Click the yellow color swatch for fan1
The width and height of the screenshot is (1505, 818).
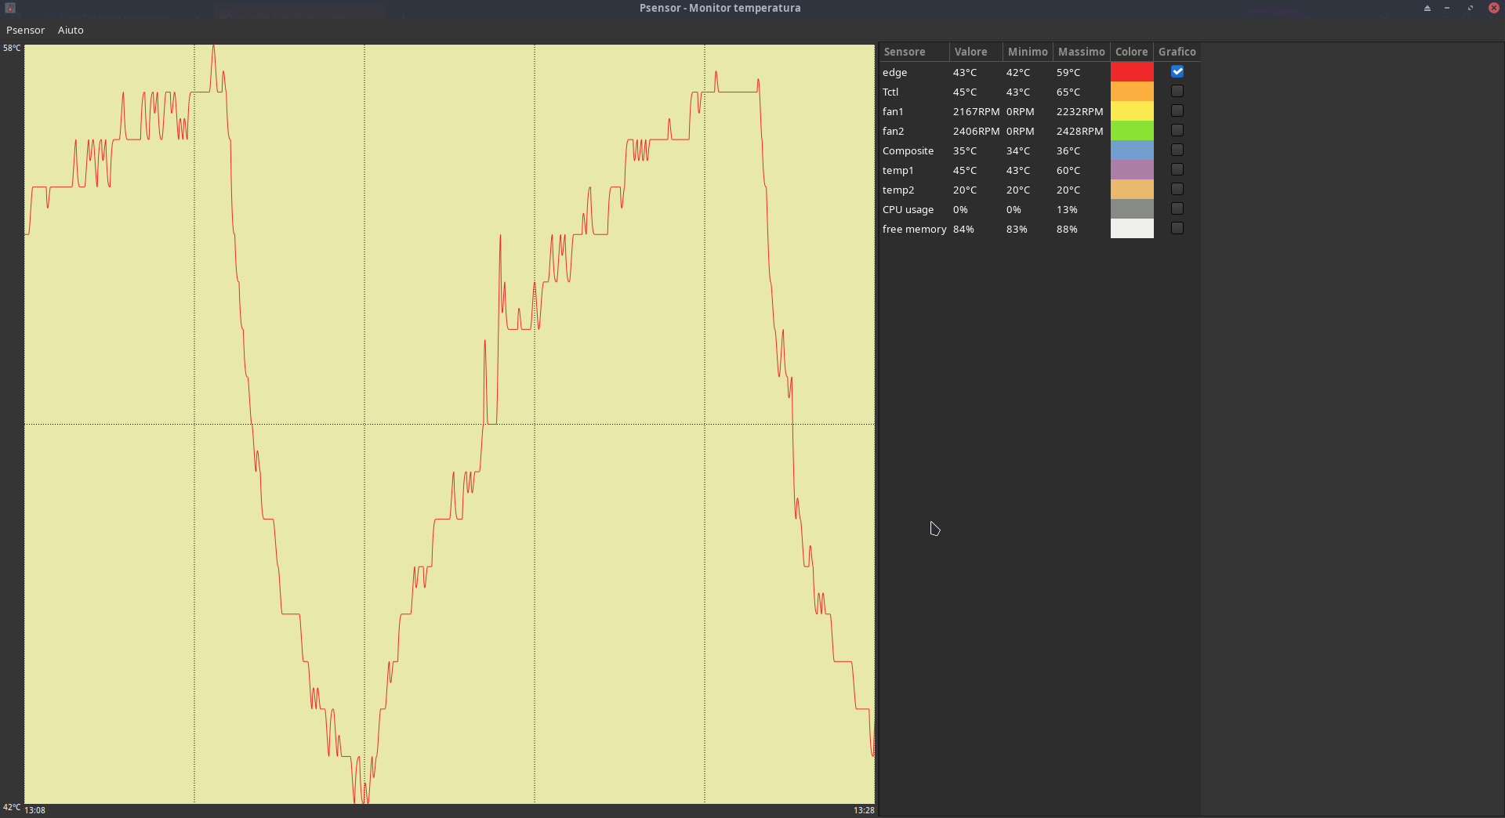[1132, 110]
